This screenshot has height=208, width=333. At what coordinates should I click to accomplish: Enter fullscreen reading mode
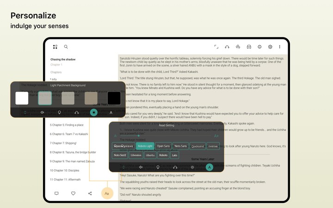pos(216,47)
